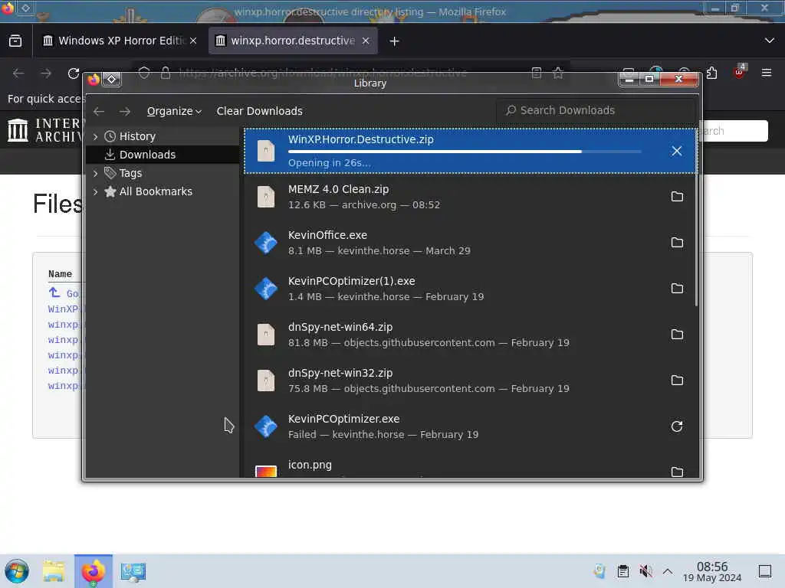Open the Organize dropdown menu
This screenshot has height=588, width=785.
174,111
